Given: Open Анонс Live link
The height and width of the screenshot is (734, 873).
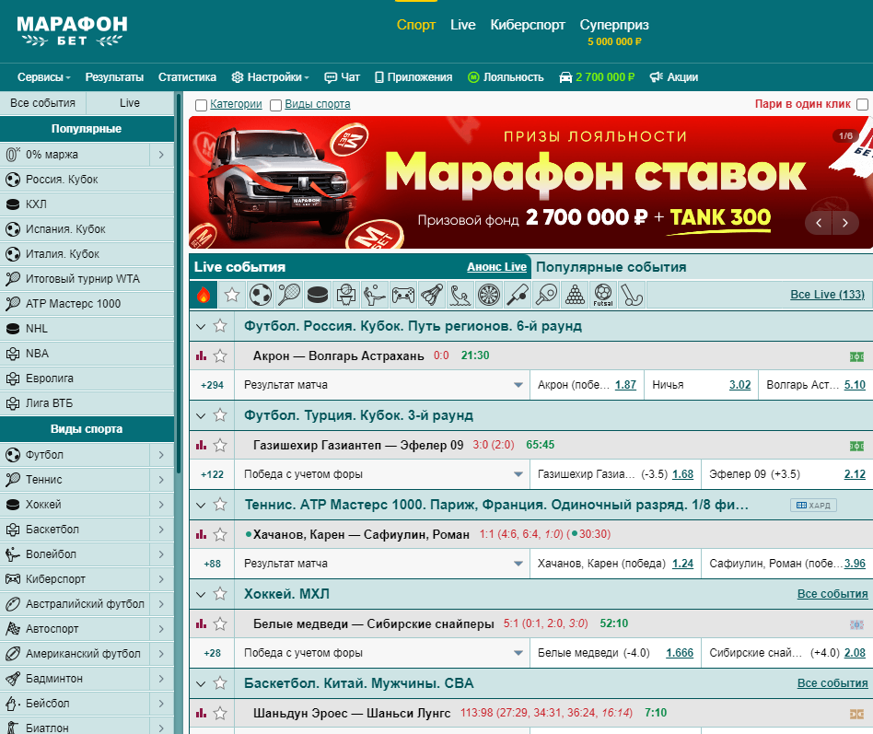Looking at the screenshot, I should click(x=496, y=267).
